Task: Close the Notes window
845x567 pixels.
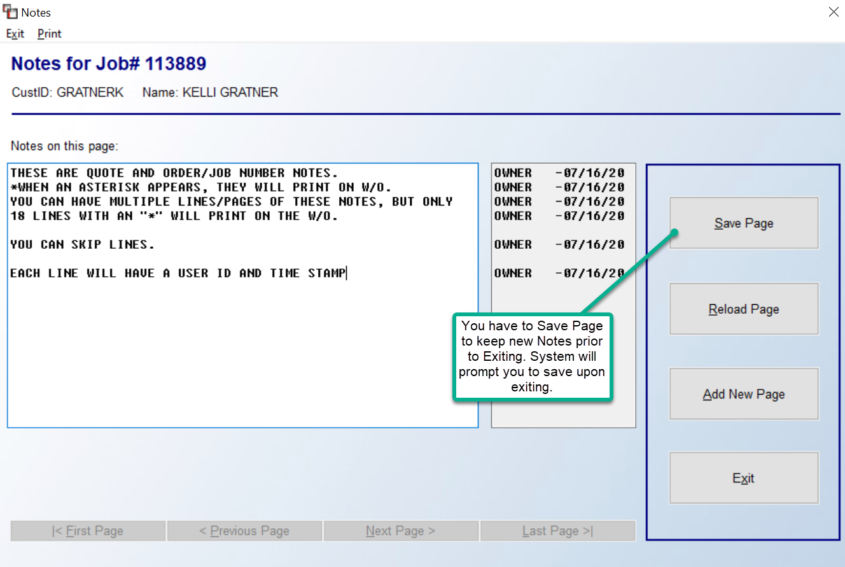Action: pos(834,11)
